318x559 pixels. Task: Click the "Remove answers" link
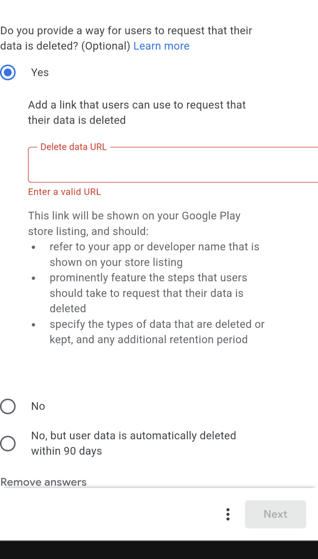43,482
